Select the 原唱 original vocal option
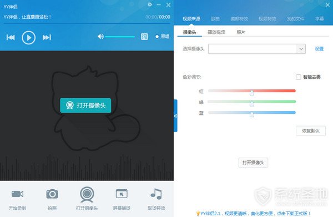The image size is (333, 217). [x=162, y=37]
